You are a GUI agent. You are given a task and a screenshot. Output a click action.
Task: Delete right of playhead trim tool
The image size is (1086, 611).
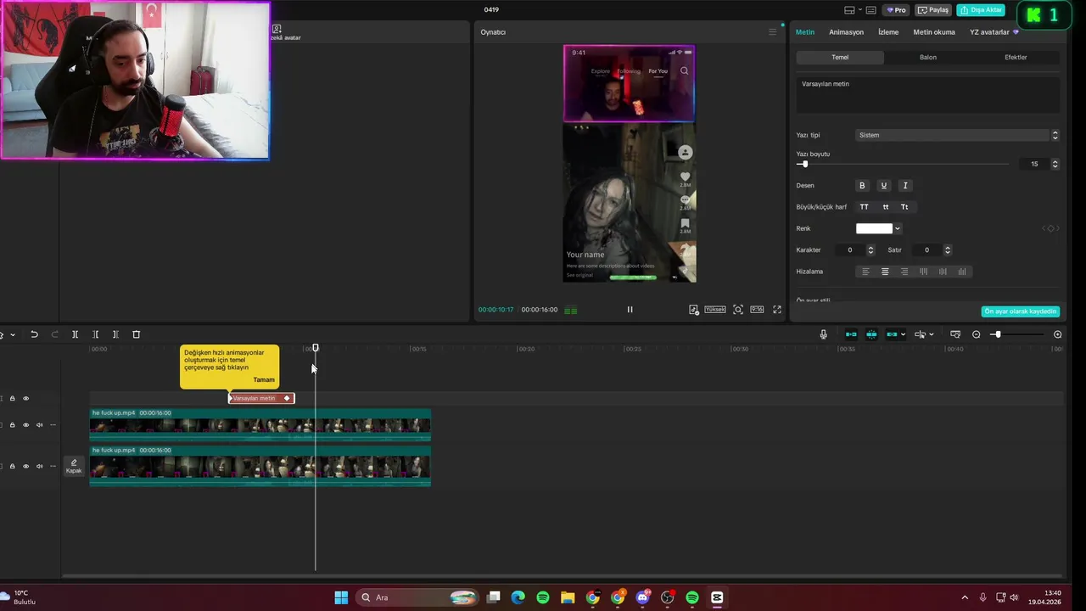click(x=115, y=334)
